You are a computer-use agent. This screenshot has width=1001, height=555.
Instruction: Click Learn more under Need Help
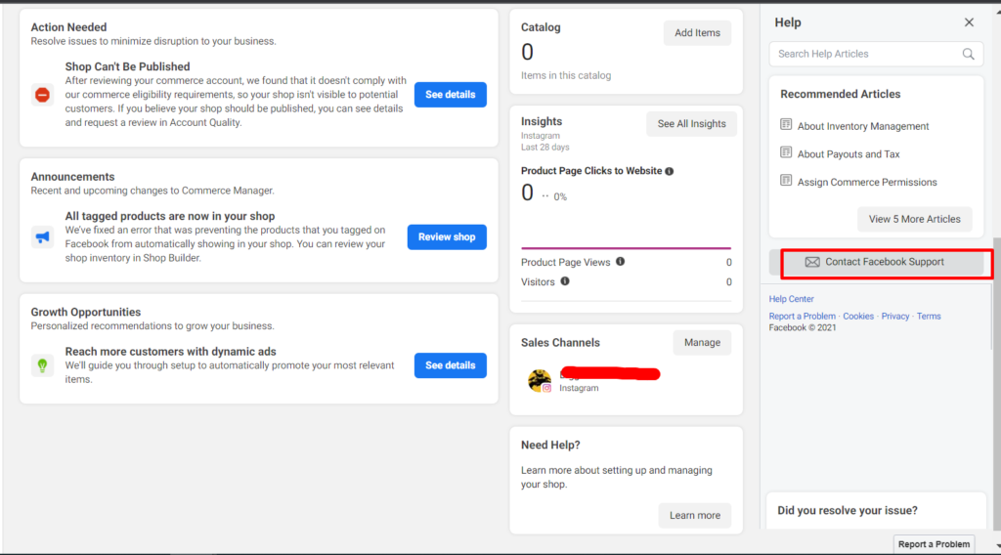pyautogui.click(x=695, y=516)
